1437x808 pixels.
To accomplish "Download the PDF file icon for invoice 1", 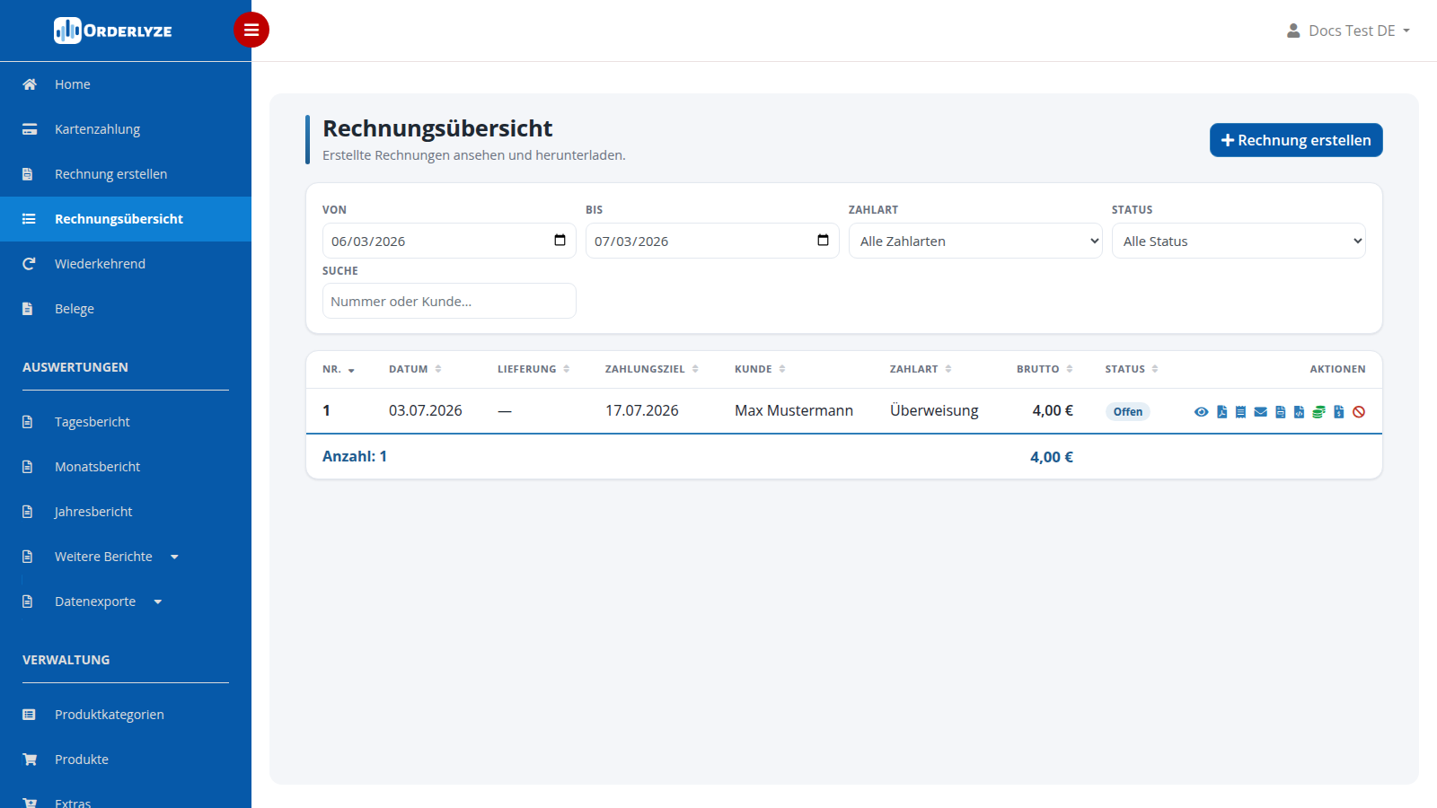I will (x=1222, y=411).
